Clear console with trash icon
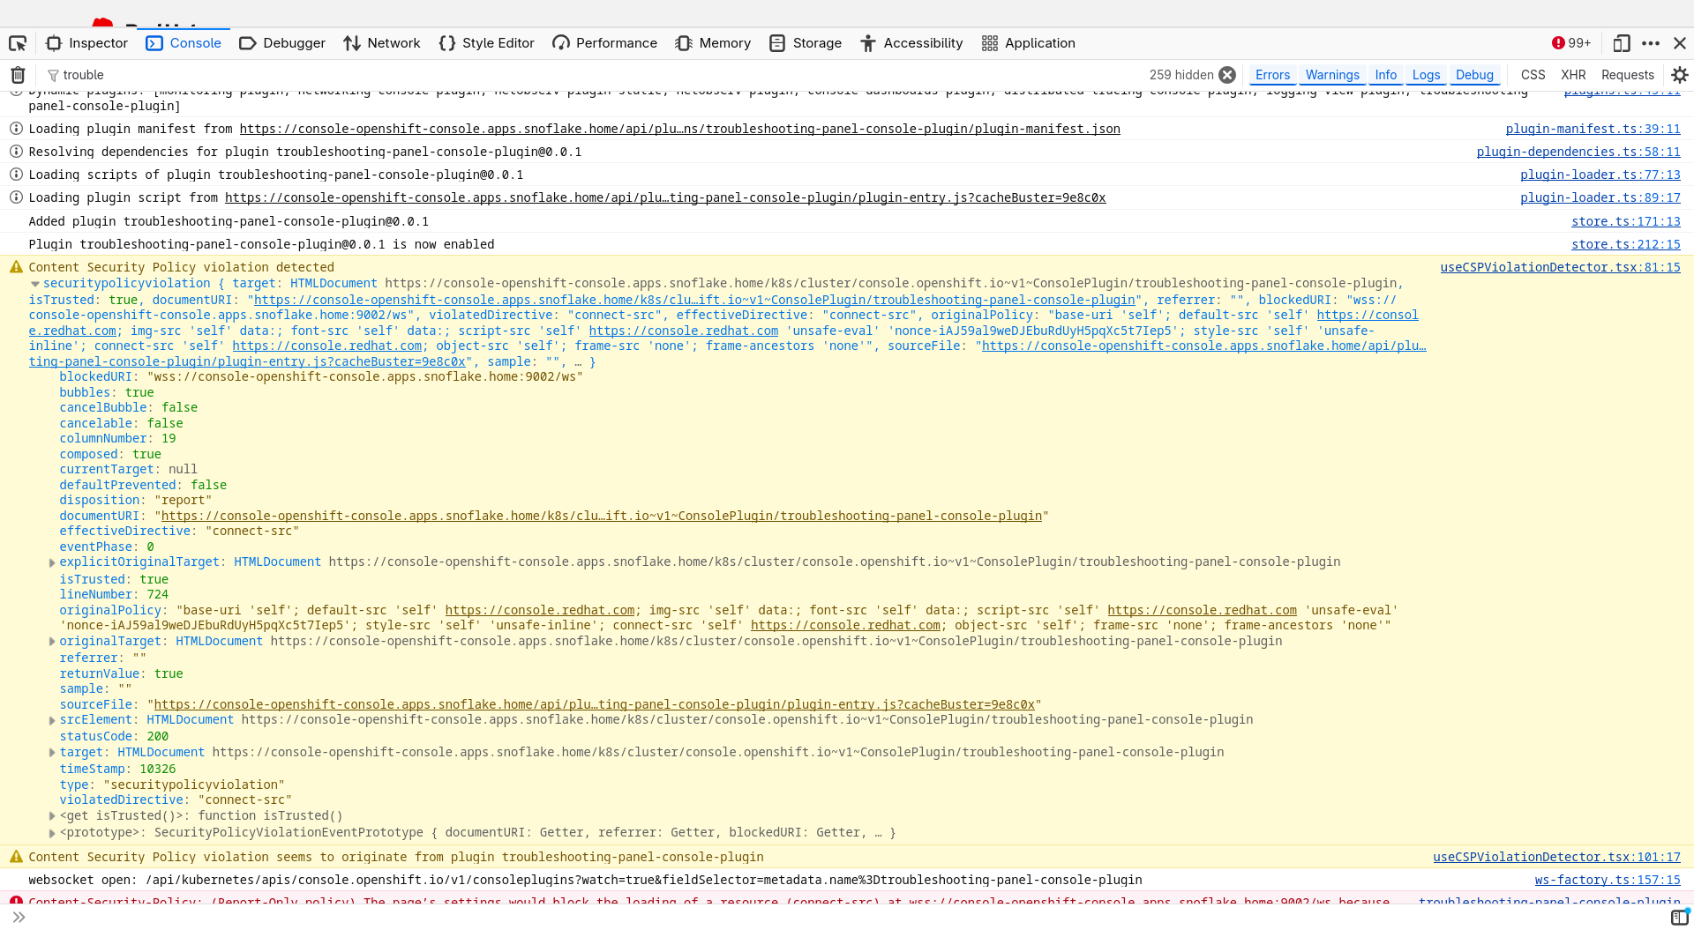This screenshot has height=952, width=1694. click(x=18, y=75)
